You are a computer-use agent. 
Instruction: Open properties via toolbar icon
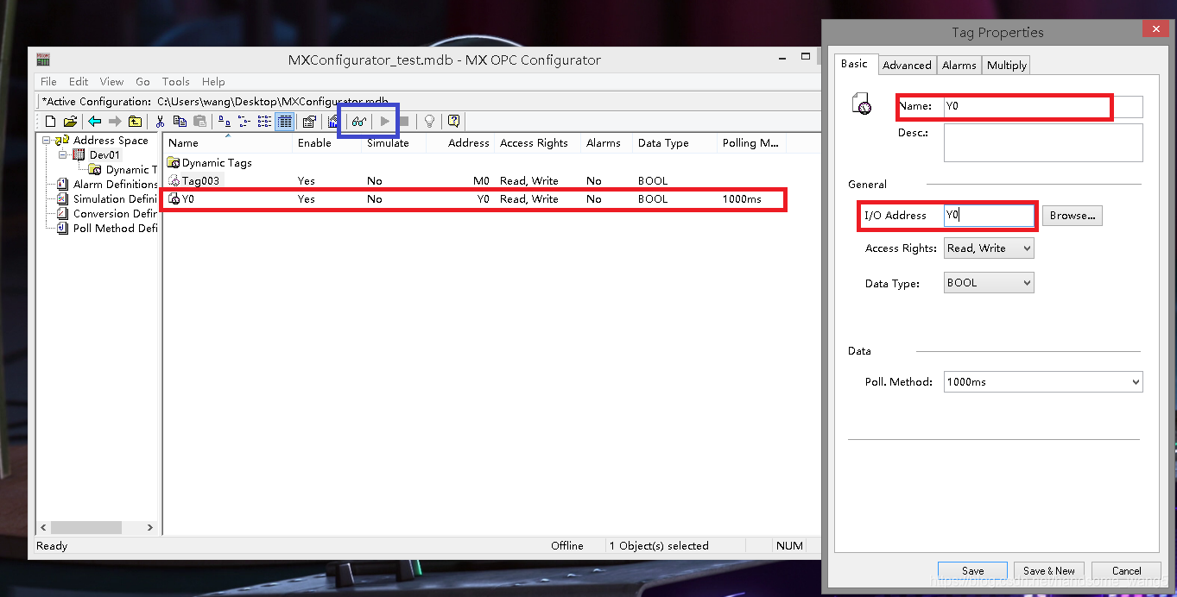click(309, 122)
